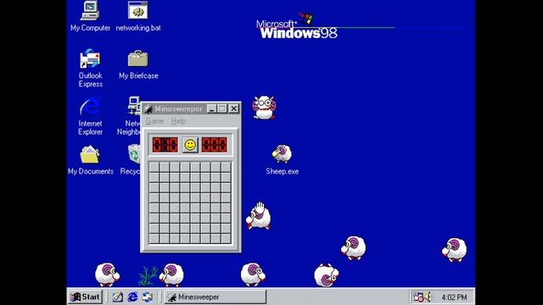The image size is (543, 305).
Task: Click the Minesweeper mine counter display
Action: (x=165, y=145)
